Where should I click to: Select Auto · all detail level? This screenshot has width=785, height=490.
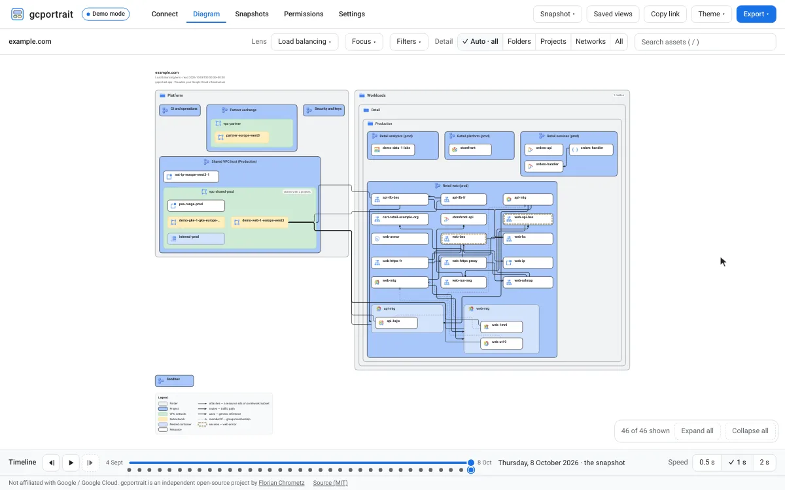(x=480, y=42)
